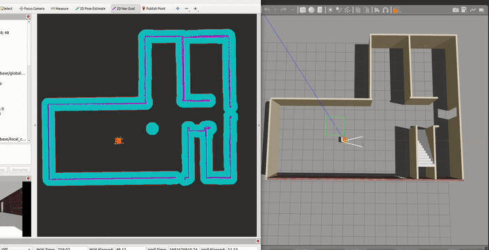Image resolution: width=489 pixels, height=250 pixels.
Task: Click the Wall Time value field
Action: point(183,249)
